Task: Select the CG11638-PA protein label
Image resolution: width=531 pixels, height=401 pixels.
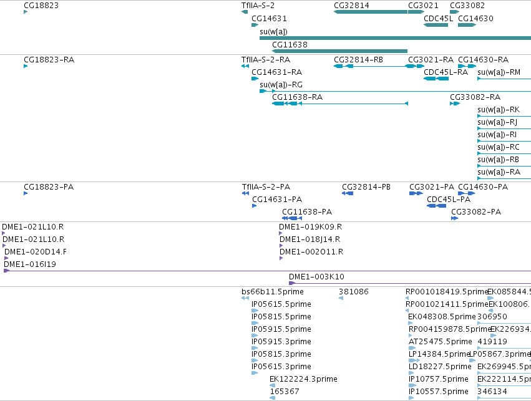Action: [x=307, y=212]
